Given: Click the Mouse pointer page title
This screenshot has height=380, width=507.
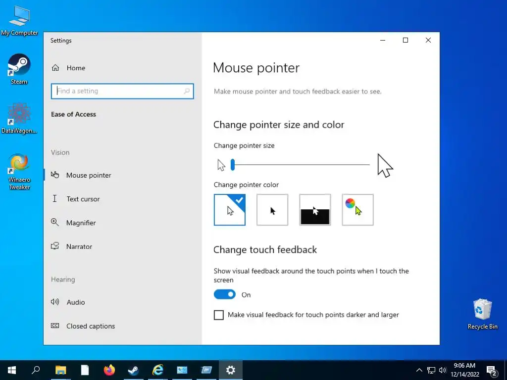Looking at the screenshot, I should [256, 68].
